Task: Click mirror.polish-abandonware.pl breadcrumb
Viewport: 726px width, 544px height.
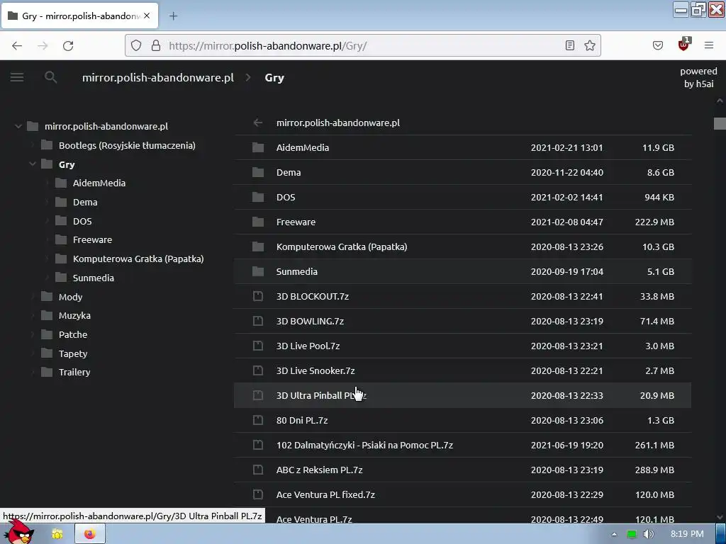Action: pos(158,77)
